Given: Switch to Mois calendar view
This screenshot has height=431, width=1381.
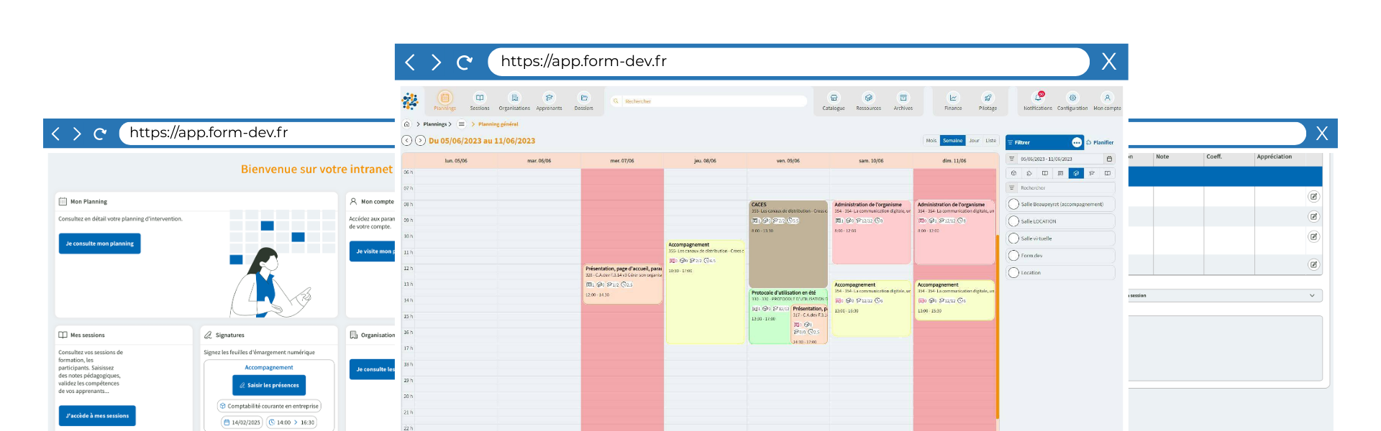Looking at the screenshot, I should click(x=931, y=141).
